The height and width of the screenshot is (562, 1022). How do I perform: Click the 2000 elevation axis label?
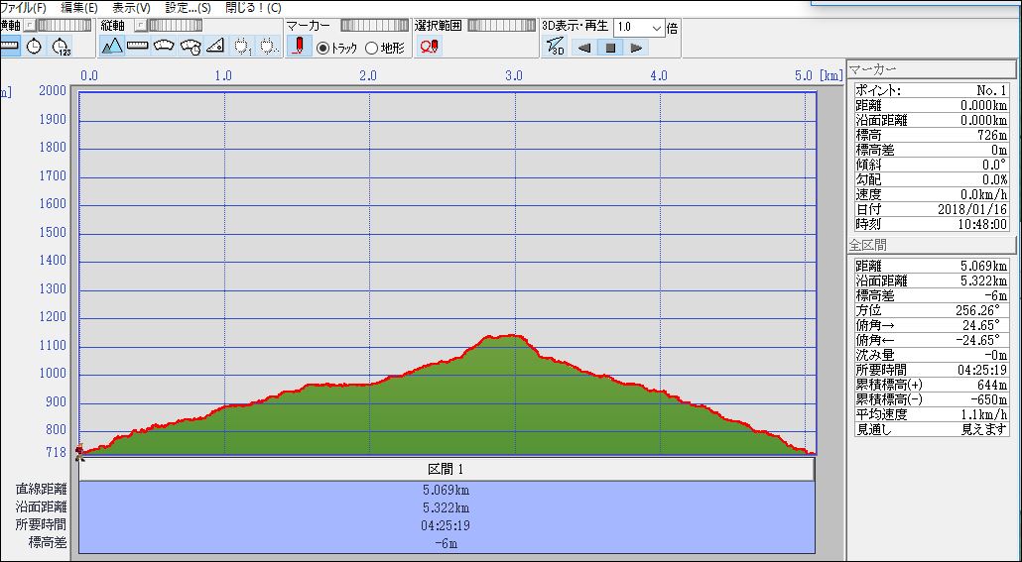53,91
